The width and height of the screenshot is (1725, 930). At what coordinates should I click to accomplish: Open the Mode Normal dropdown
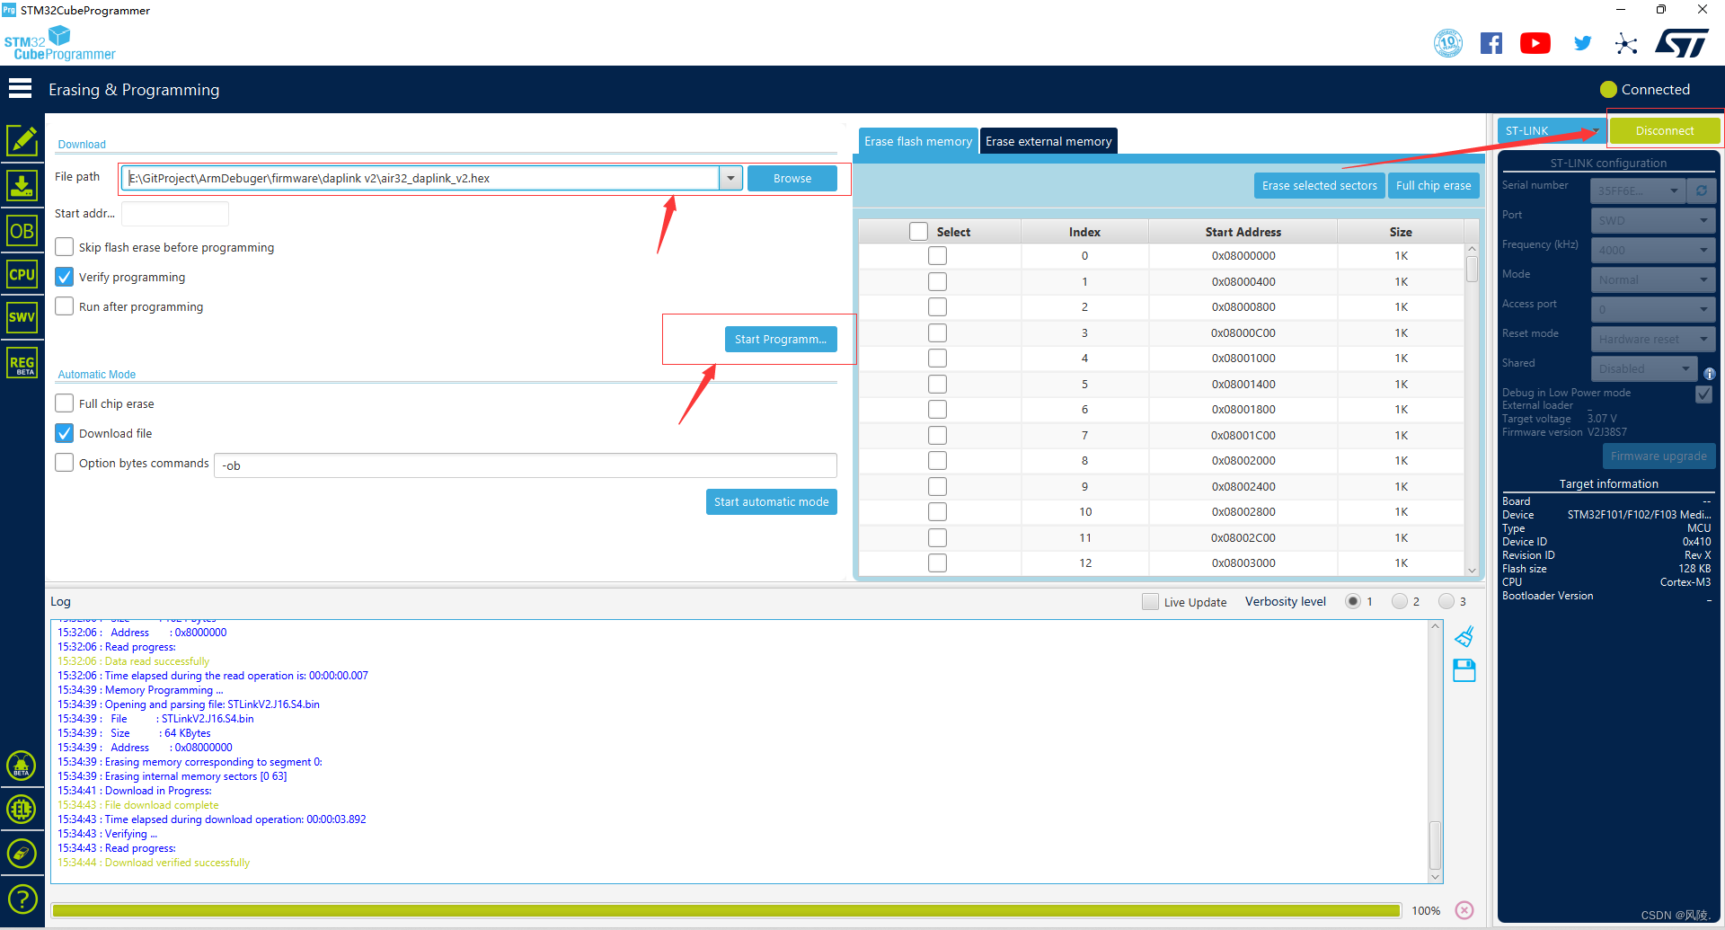tap(1653, 279)
